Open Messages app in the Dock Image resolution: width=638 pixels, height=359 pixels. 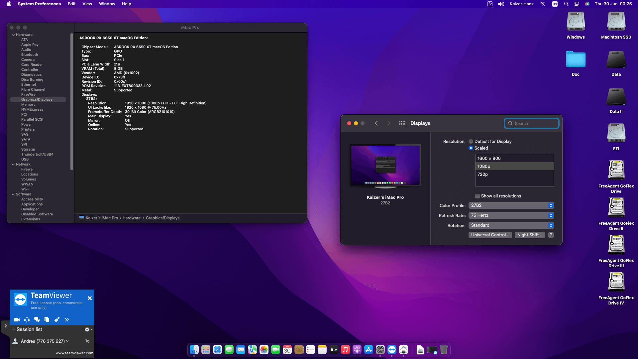[229, 350]
